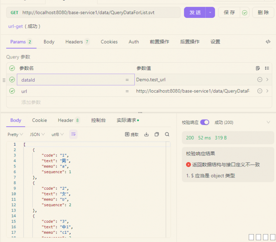Toggle word wrap in response body
The height and width of the screenshot is (242, 276).
(73, 135)
